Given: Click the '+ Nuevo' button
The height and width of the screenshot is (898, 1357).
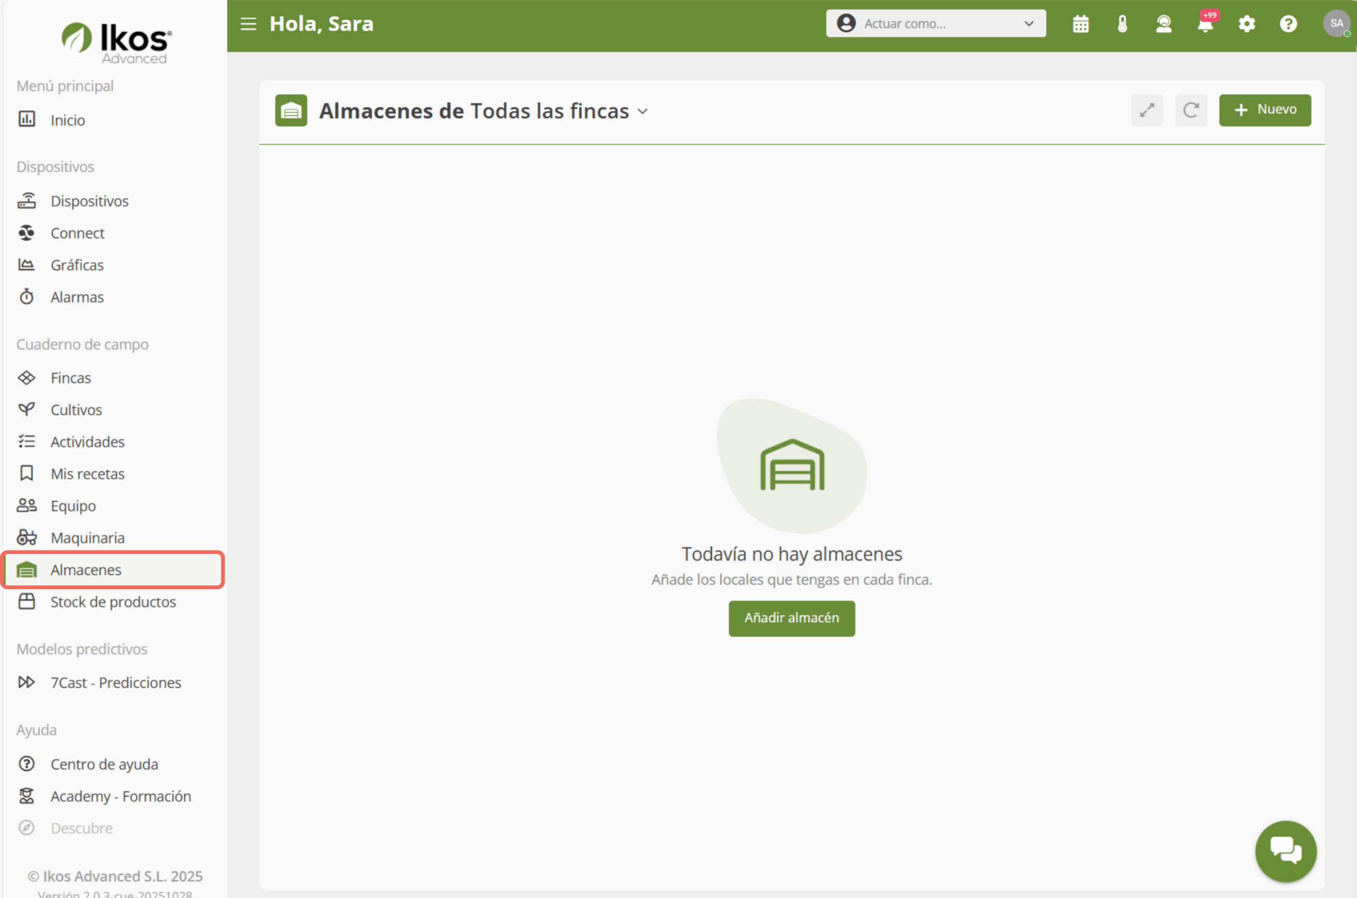Looking at the screenshot, I should 1264,110.
